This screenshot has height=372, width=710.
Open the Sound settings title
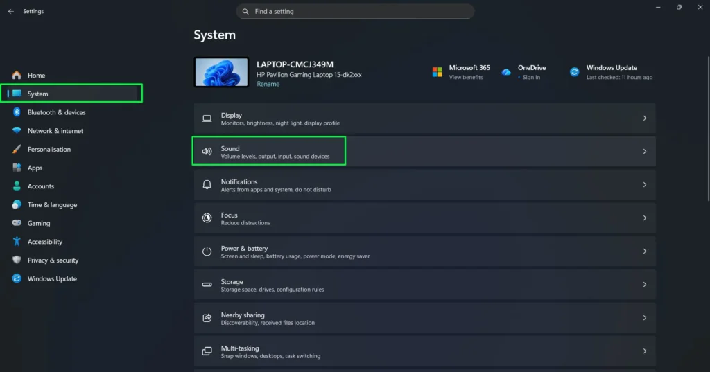230,148
